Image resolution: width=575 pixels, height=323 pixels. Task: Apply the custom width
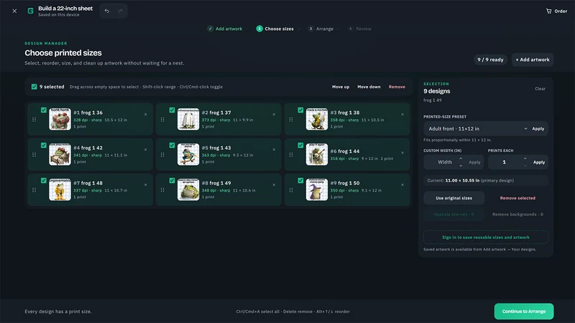[x=474, y=162]
